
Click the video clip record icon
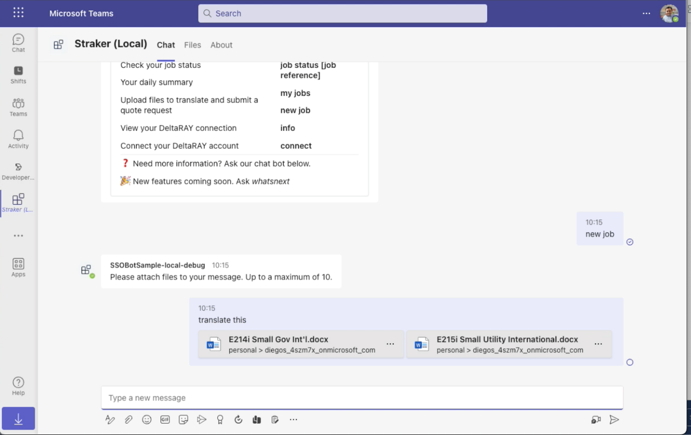[596, 419]
